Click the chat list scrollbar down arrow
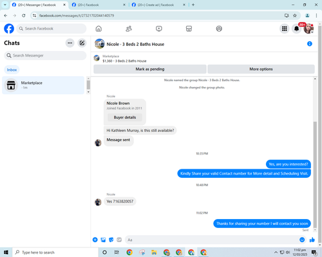 (x=88, y=92)
